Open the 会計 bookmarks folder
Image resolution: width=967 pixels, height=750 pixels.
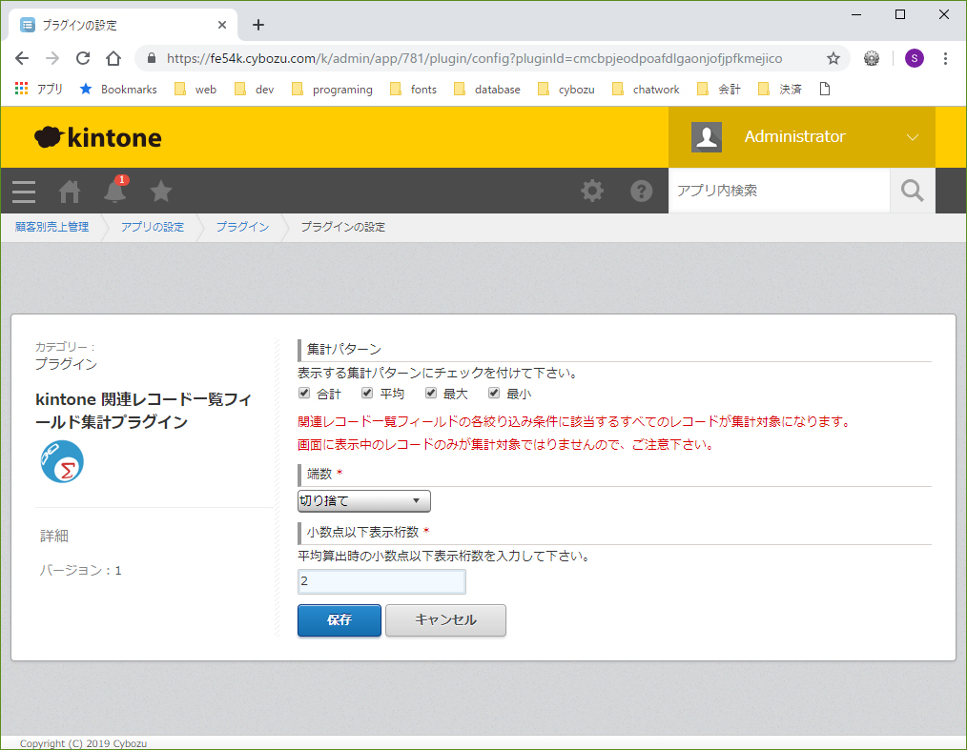click(718, 90)
